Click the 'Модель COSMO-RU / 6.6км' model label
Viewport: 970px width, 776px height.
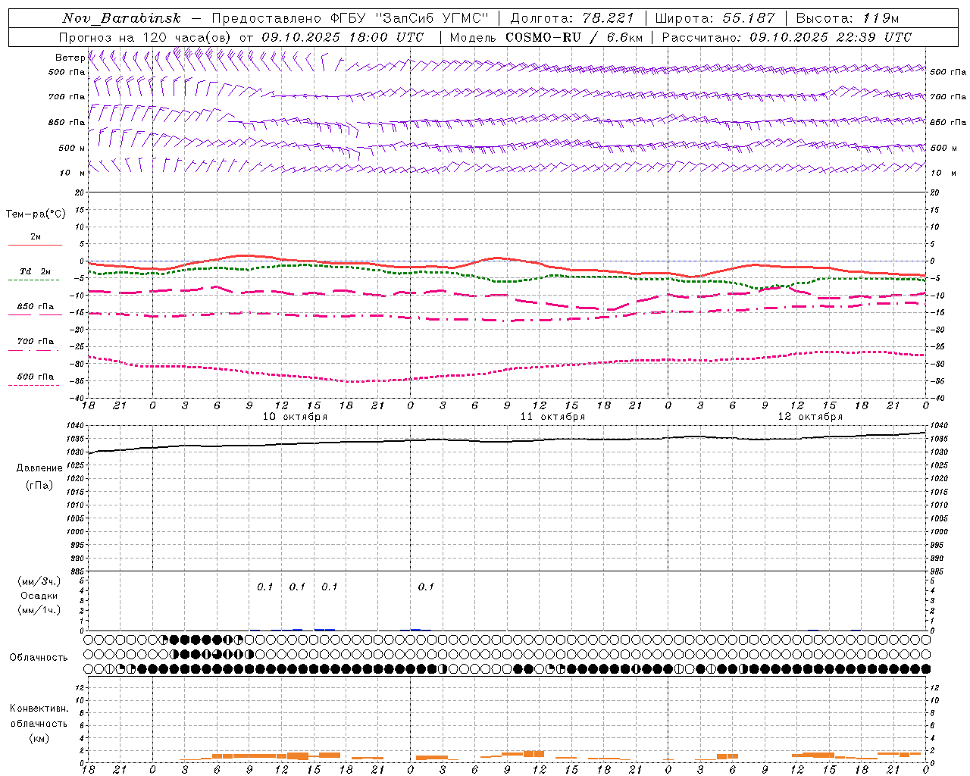pos(546,37)
